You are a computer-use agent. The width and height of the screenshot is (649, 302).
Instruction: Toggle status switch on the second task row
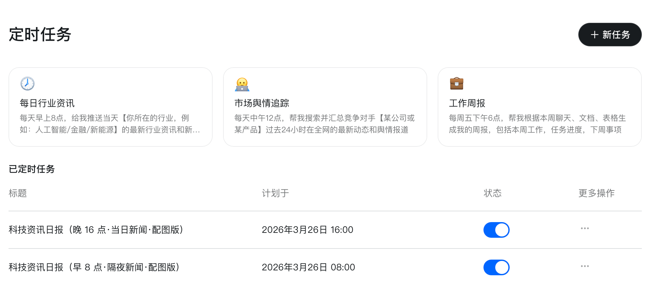click(x=496, y=267)
